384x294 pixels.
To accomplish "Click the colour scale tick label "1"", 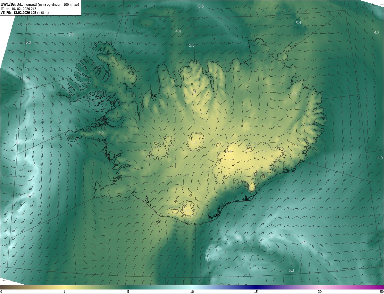I will click(64, 292).
